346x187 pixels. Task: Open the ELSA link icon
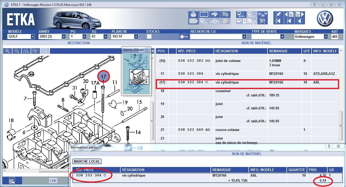pyautogui.click(x=241, y=14)
